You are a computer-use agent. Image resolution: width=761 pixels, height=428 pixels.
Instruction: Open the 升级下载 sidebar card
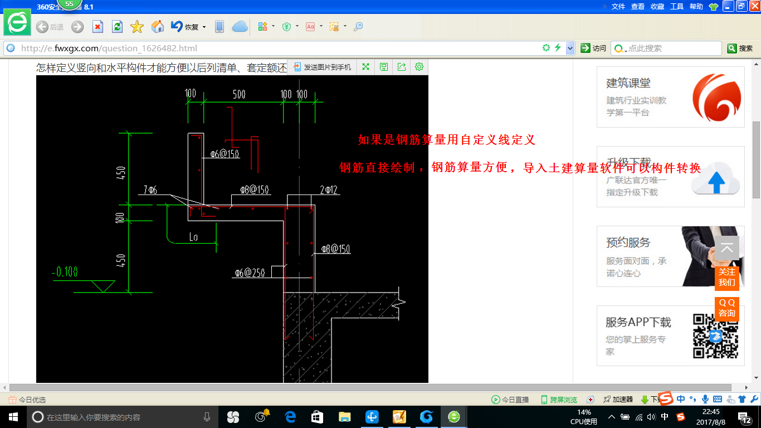[x=671, y=177]
